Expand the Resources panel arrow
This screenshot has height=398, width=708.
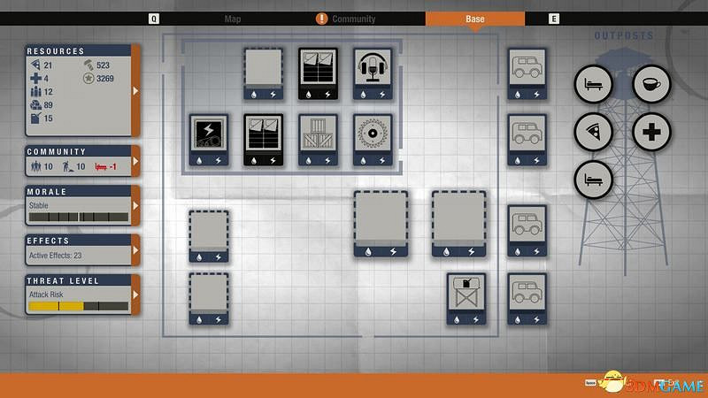[x=135, y=90]
